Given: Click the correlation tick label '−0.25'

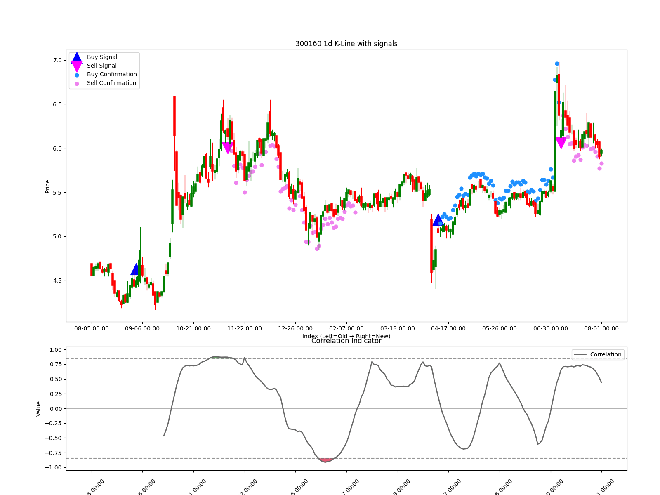Looking at the screenshot, I should click(53, 423).
